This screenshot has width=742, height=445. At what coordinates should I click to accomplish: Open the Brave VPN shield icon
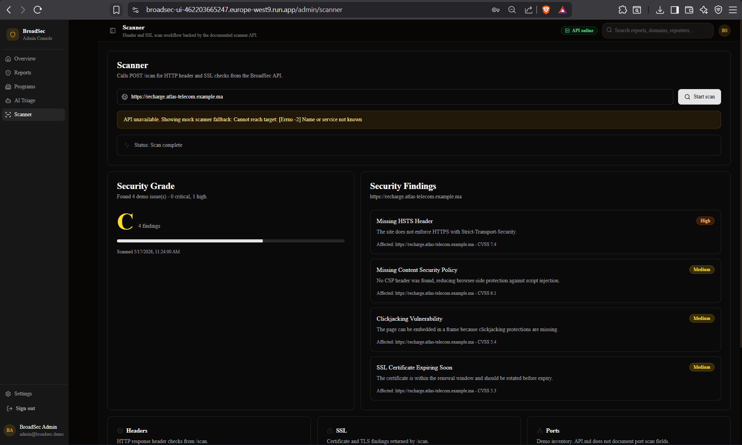[x=718, y=10]
